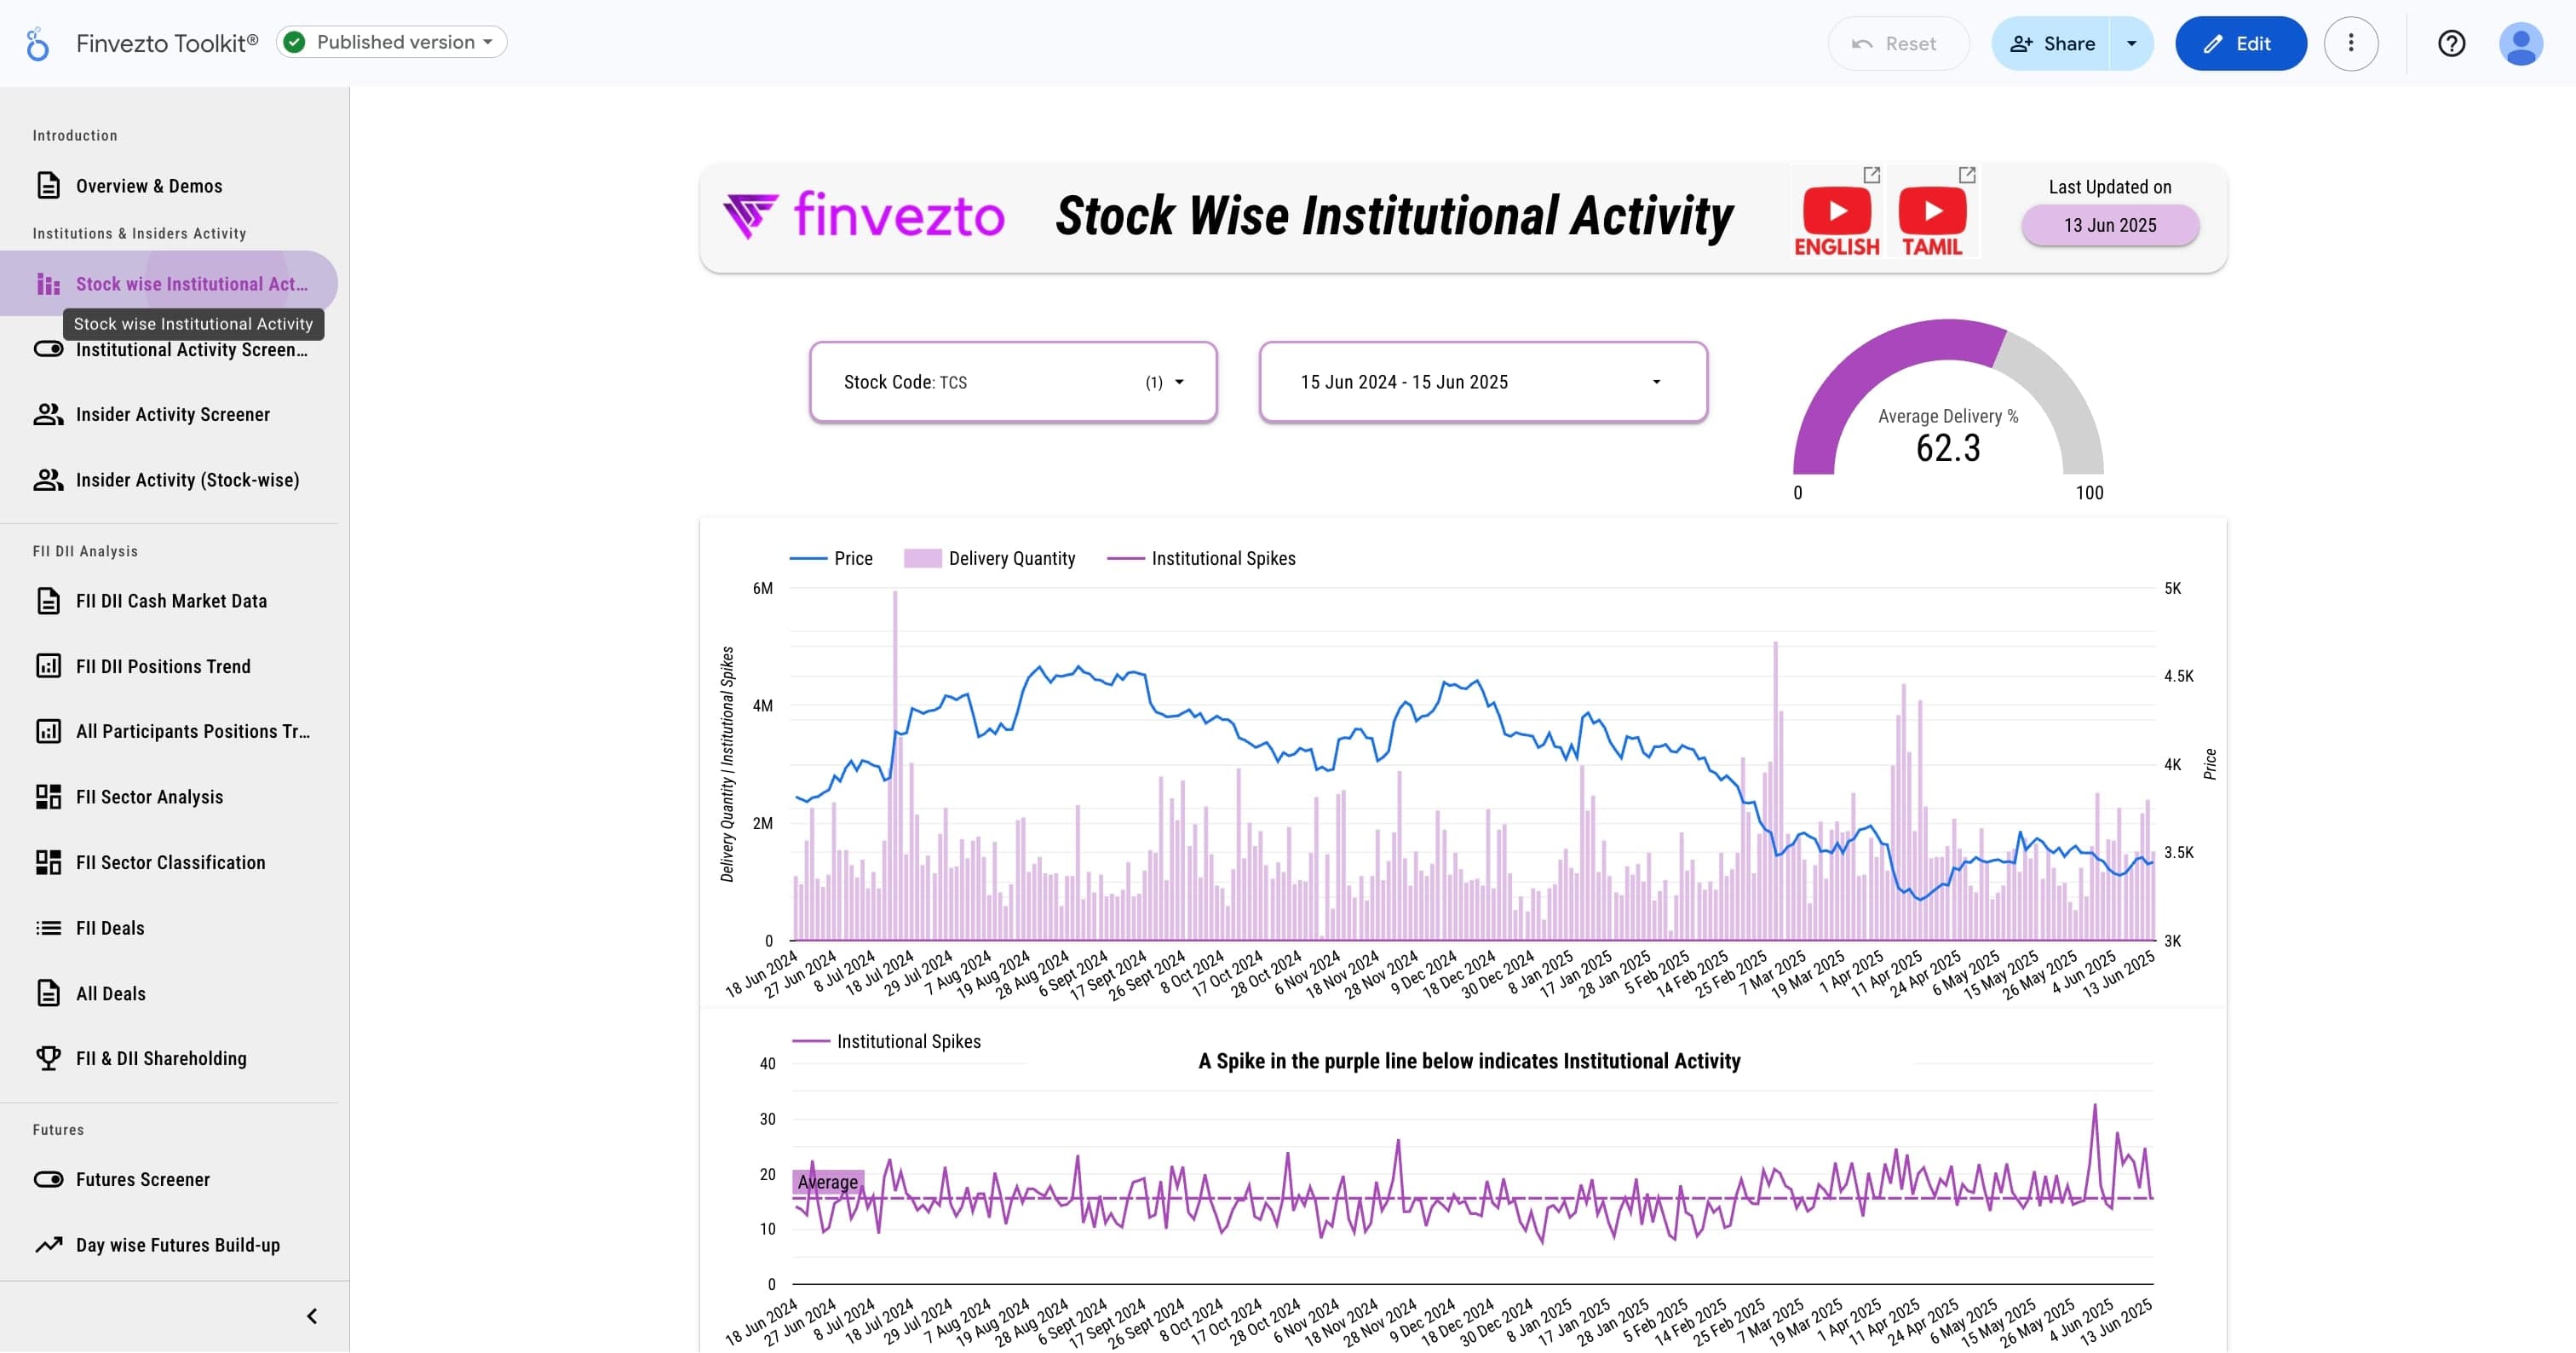Click the Finvezto Toolkit report title
Image resolution: width=2576 pixels, height=1353 pixels.
click(167, 43)
